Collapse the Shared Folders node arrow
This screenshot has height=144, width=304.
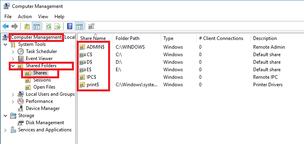(13, 66)
